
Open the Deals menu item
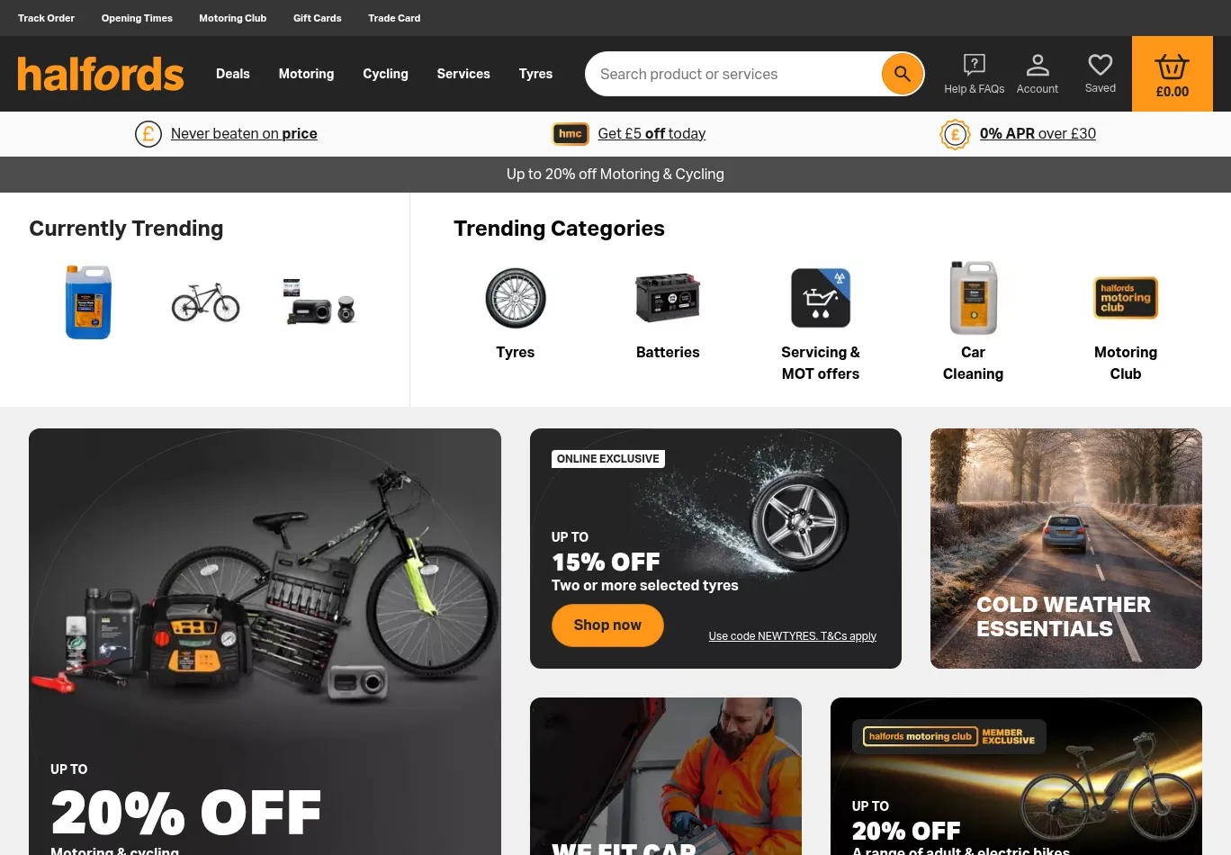[x=233, y=74]
